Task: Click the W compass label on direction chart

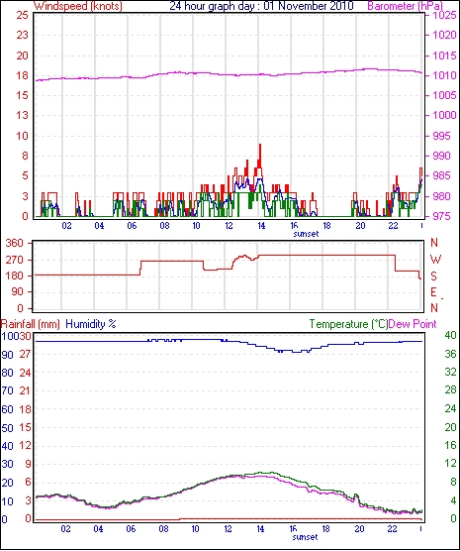Action: 435,260
